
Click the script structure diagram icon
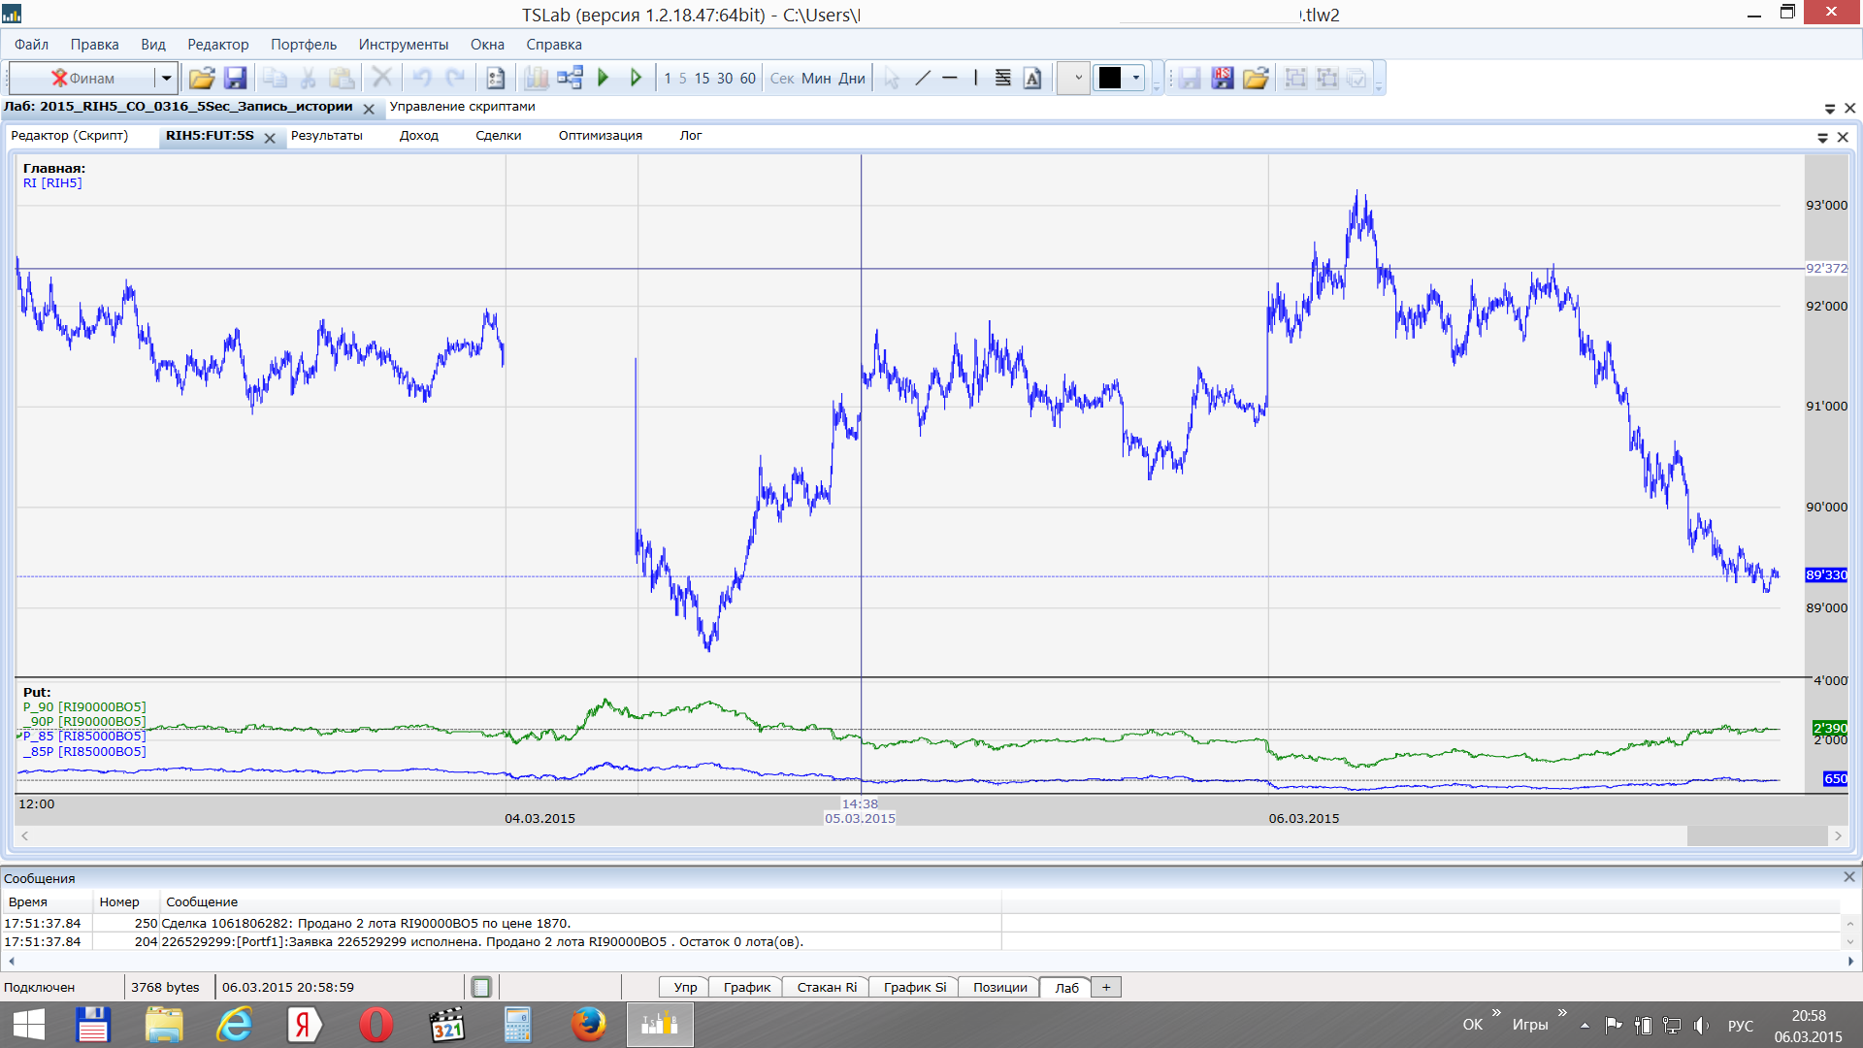tap(571, 78)
